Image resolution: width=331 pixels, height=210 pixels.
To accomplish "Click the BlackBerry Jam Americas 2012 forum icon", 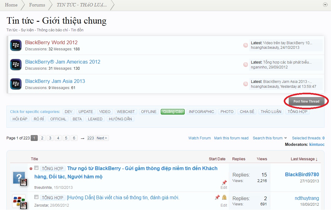I will click(16, 65).
